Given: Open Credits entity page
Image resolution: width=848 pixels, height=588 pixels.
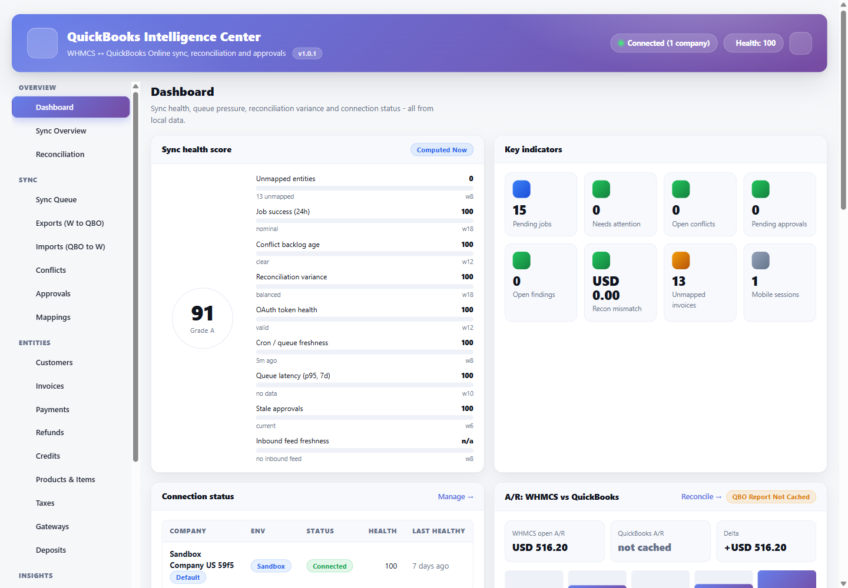Looking at the screenshot, I should [71, 456].
